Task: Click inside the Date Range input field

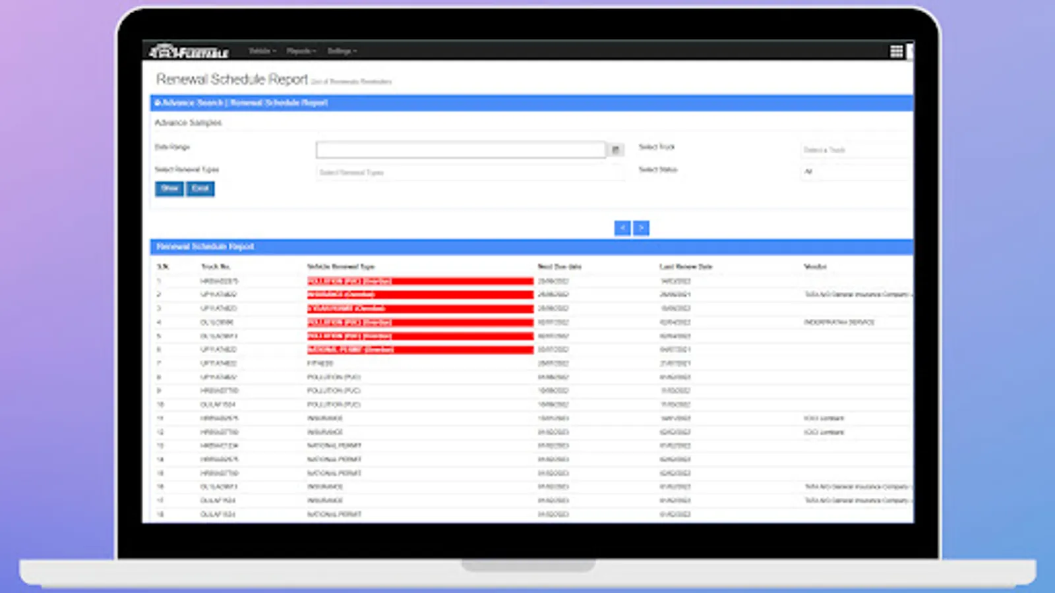Action: 461,150
